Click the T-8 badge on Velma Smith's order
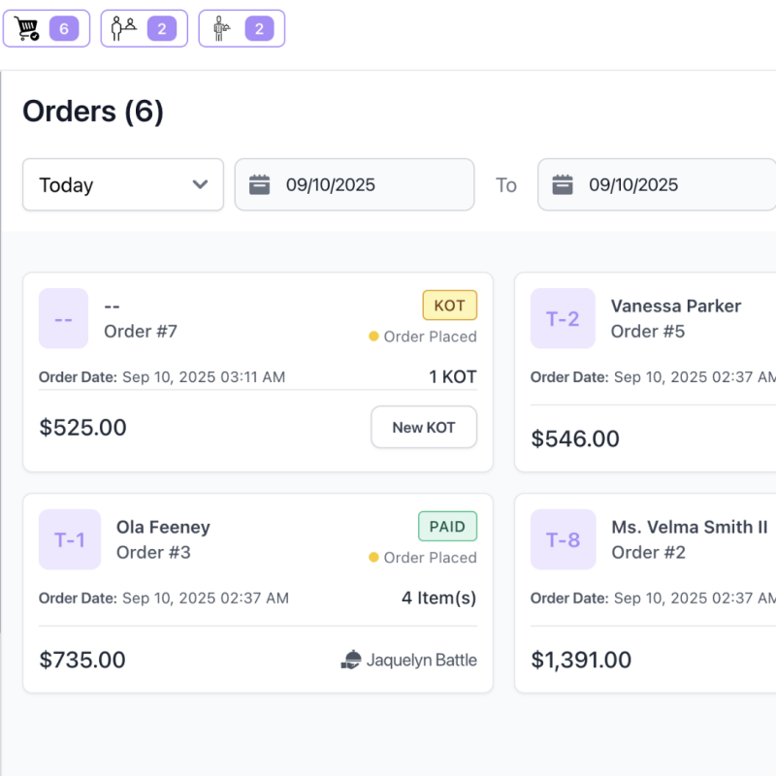Viewport: 776px width, 776px height. click(563, 539)
